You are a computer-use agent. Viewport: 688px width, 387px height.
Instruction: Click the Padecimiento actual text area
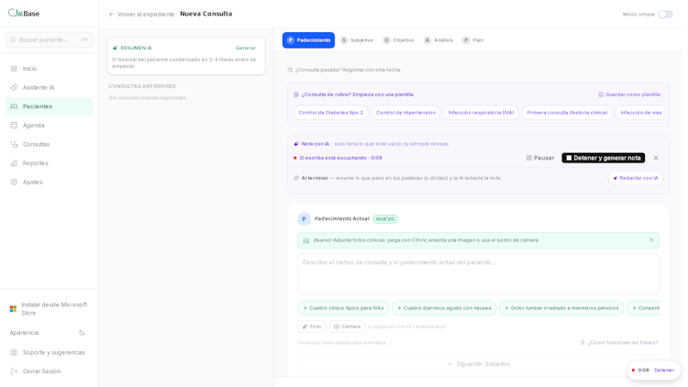click(x=478, y=274)
